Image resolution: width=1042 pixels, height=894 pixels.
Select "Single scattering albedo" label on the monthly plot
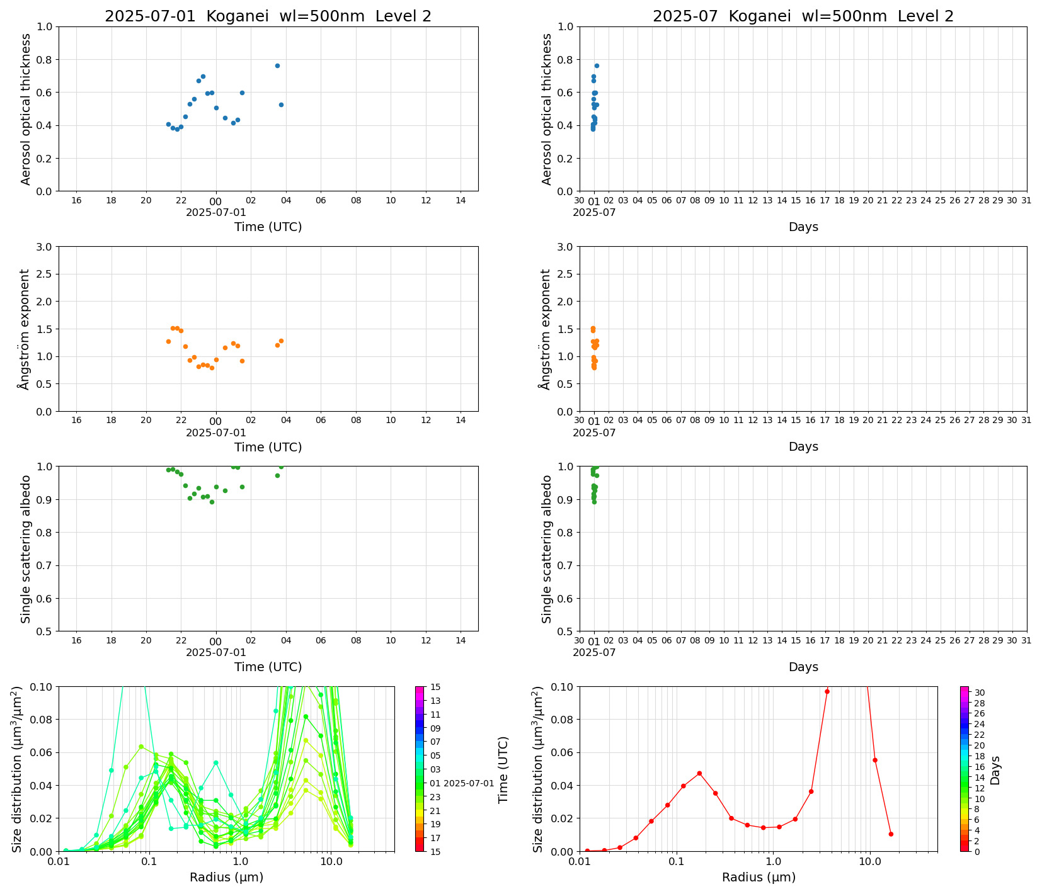point(547,549)
